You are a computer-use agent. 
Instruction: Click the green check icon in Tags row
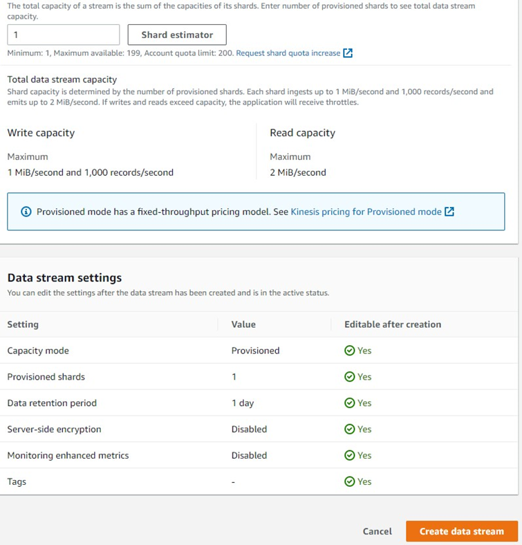[x=350, y=482]
